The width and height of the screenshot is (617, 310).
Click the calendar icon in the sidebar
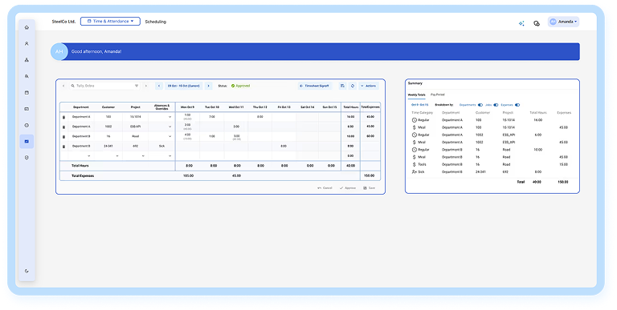point(27,93)
